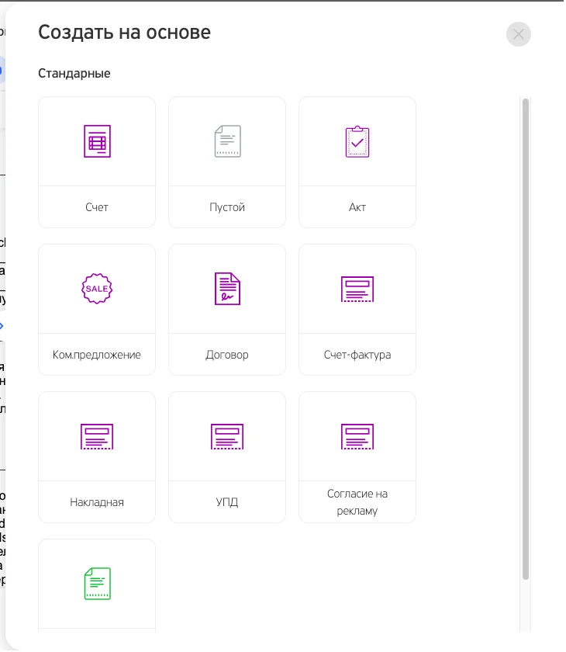Click the Согласие на рекламу icon
The width and height of the screenshot is (566, 652).
(357, 436)
